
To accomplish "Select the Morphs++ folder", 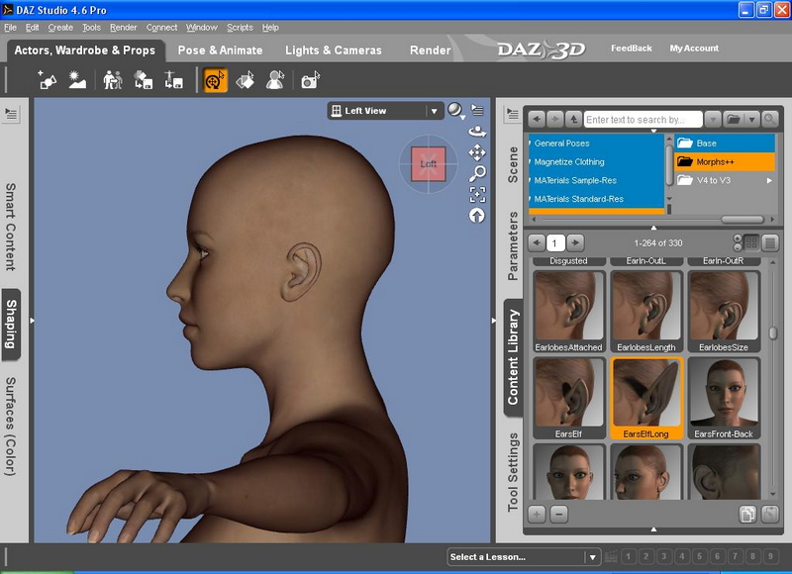I will click(725, 161).
